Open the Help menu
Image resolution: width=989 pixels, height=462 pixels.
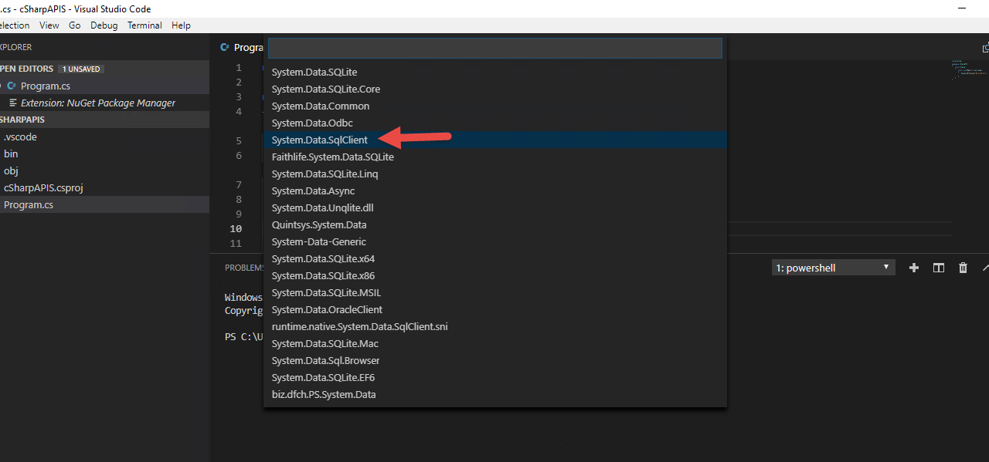tap(181, 25)
